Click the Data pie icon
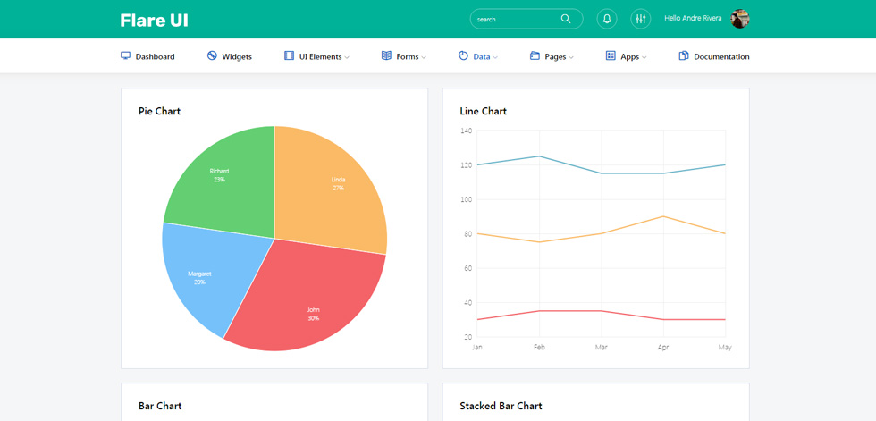 463,55
